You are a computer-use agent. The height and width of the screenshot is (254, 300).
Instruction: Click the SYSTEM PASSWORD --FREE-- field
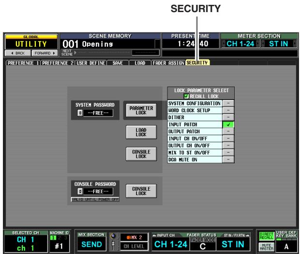click(98, 113)
